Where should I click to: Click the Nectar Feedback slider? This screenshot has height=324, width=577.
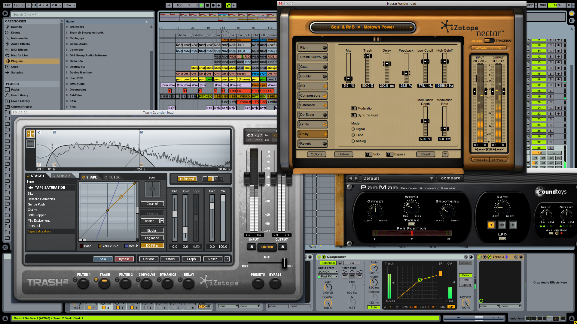click(x=406, y=73)
